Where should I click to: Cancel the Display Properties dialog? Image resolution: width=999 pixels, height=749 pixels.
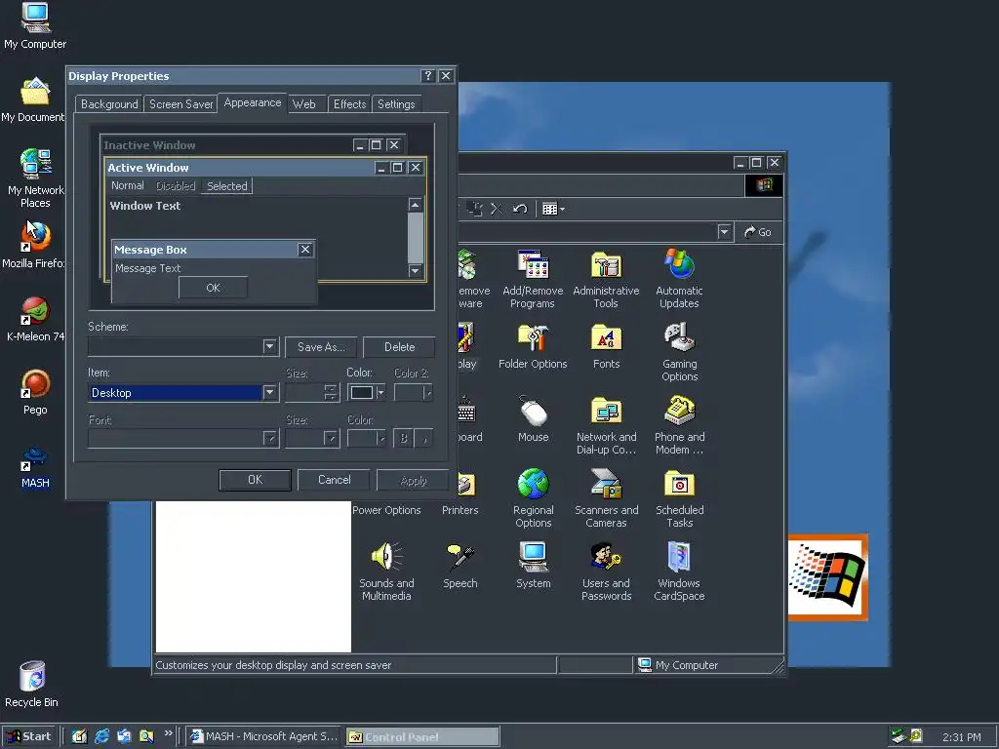[334, 480]
